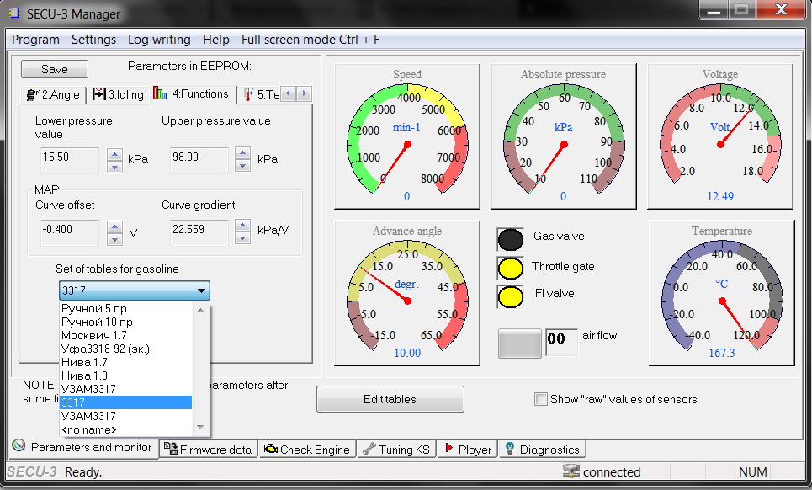Choose Москвич 1.7 table set
This screenshot has width=812, height=490.
click(x=94, y=335)
